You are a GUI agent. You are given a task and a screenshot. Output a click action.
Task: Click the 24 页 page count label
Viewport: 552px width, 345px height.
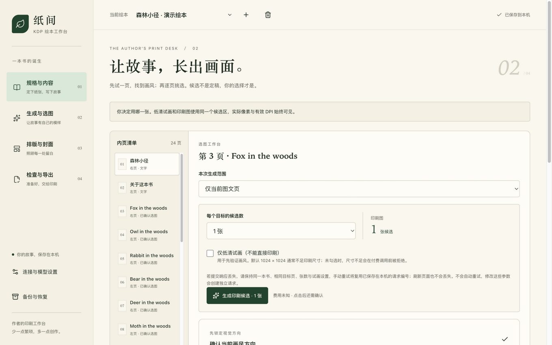(176, 143)
